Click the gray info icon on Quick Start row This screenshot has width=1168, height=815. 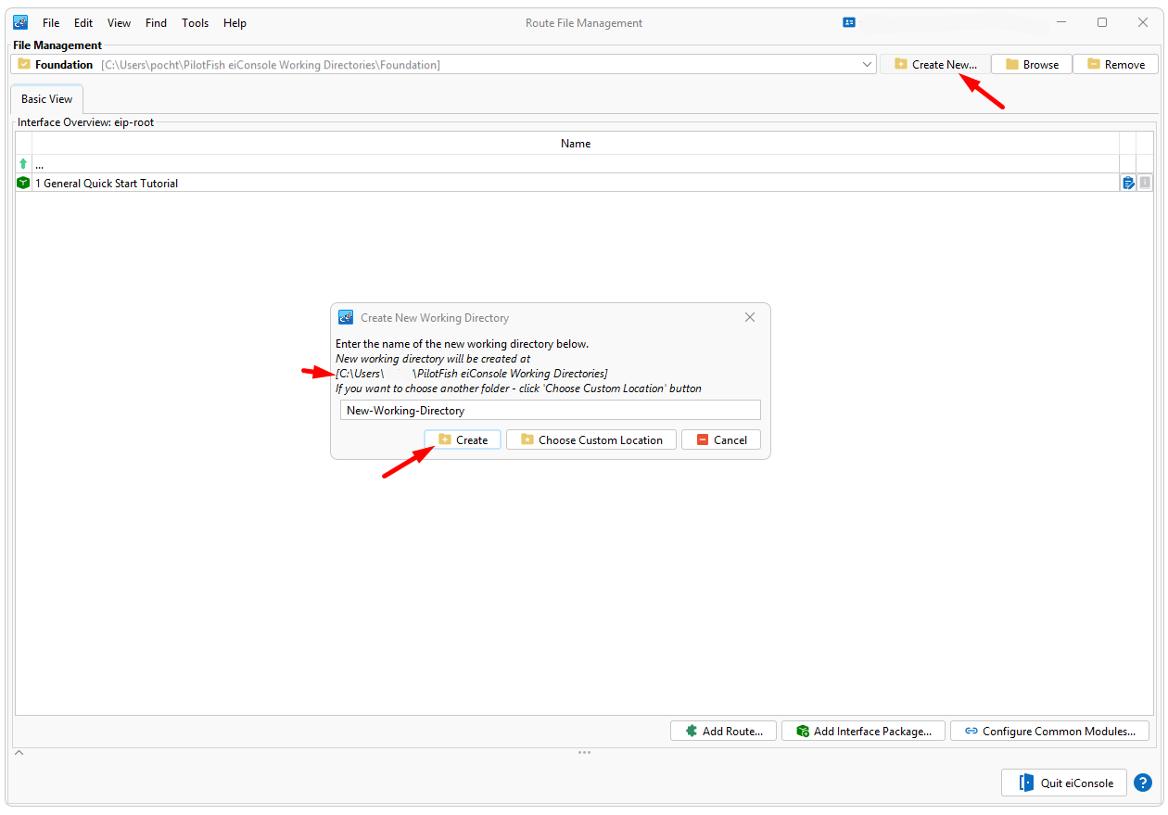tap(1145, 183)
